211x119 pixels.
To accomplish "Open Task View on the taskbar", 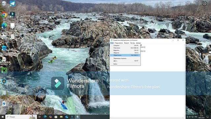I will pyautogui.click(x=40, y=117).
